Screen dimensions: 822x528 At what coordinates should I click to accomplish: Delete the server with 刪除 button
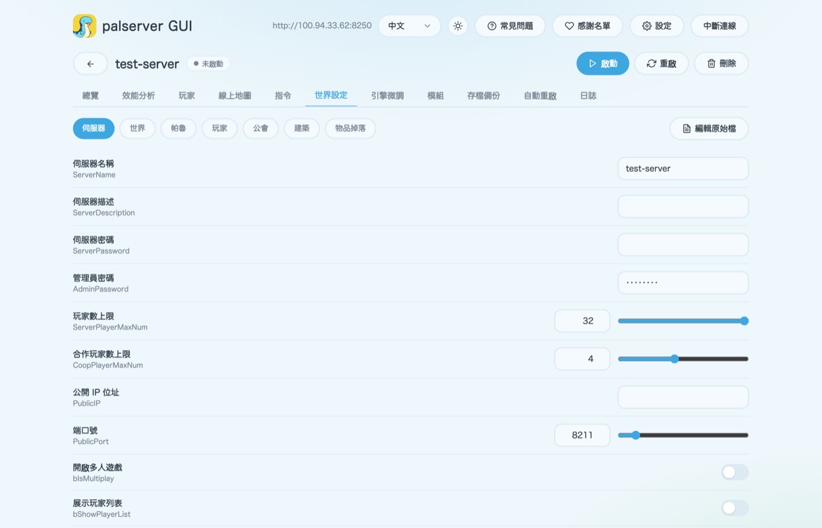tap(721, 64)
